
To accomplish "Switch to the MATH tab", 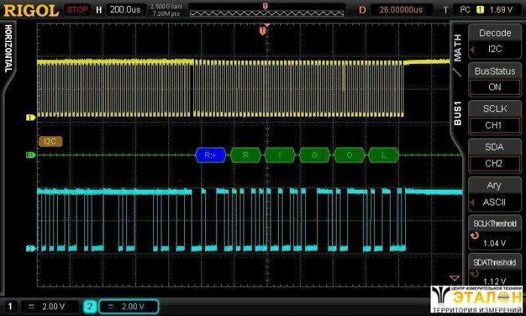I will click(x=458, y=49).
